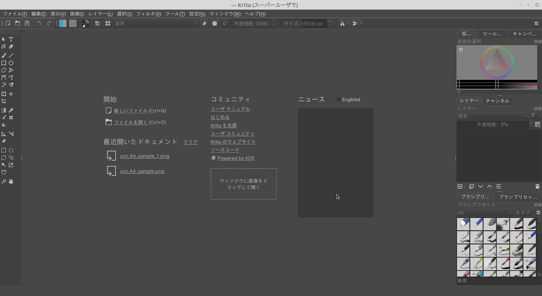Open the ユーザ マニュアル link
Screen dimensions: 542x296
click(x=230, y=109)
